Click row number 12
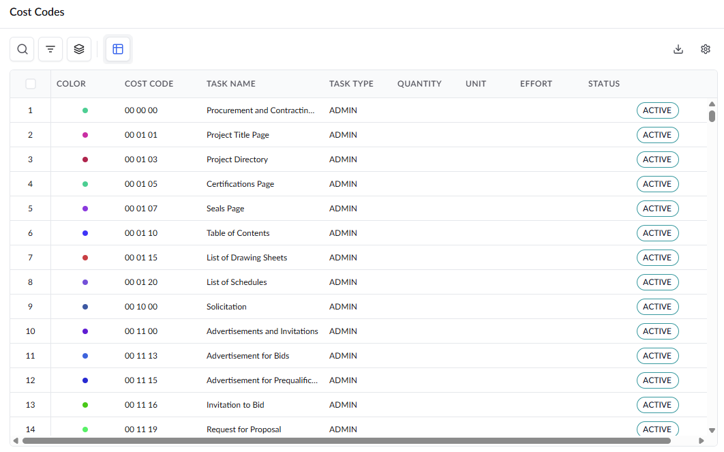Image resolution: width=724 pixels, height=452 pixels. tap(31, 380)
